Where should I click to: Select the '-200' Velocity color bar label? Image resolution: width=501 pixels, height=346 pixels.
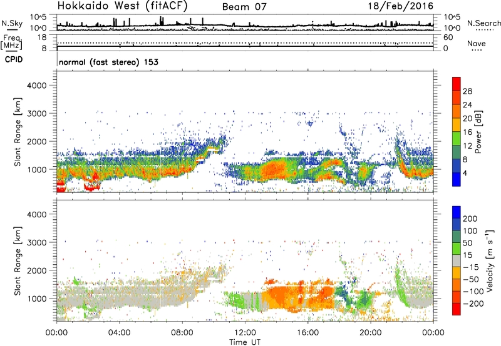(x=473, y=304)
